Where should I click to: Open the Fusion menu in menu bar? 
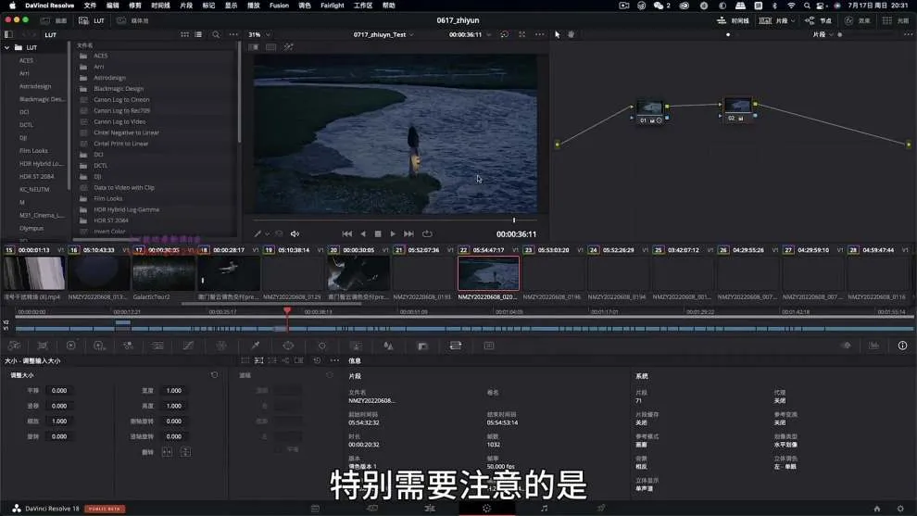coord(279,6)
